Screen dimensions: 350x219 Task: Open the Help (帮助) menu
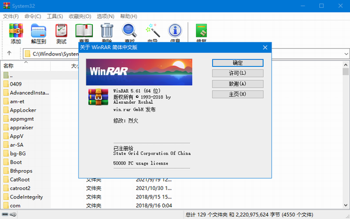pos(129,16)
